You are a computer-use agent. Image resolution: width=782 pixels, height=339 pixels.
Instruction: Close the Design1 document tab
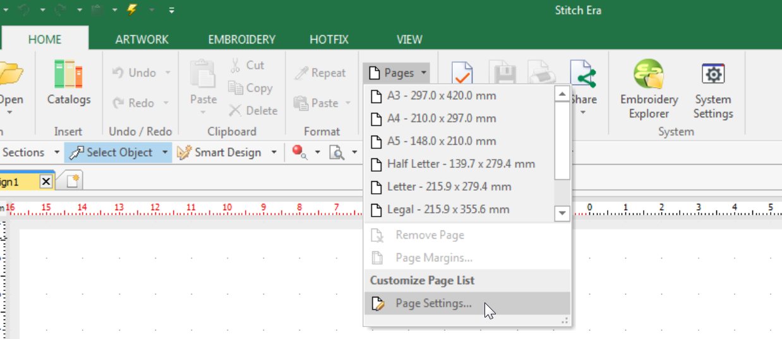[45, 182]
